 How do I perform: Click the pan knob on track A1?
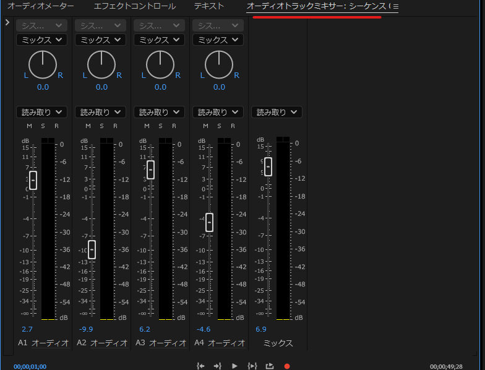[43, 64]
